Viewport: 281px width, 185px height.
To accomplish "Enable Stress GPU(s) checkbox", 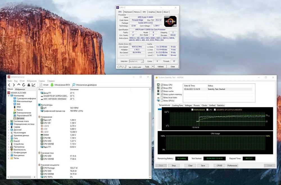I will (162, 101).
